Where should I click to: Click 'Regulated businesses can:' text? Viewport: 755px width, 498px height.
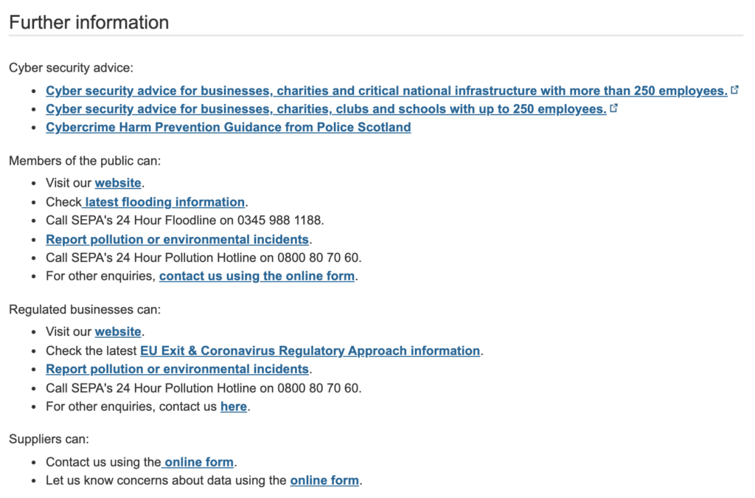85,310
